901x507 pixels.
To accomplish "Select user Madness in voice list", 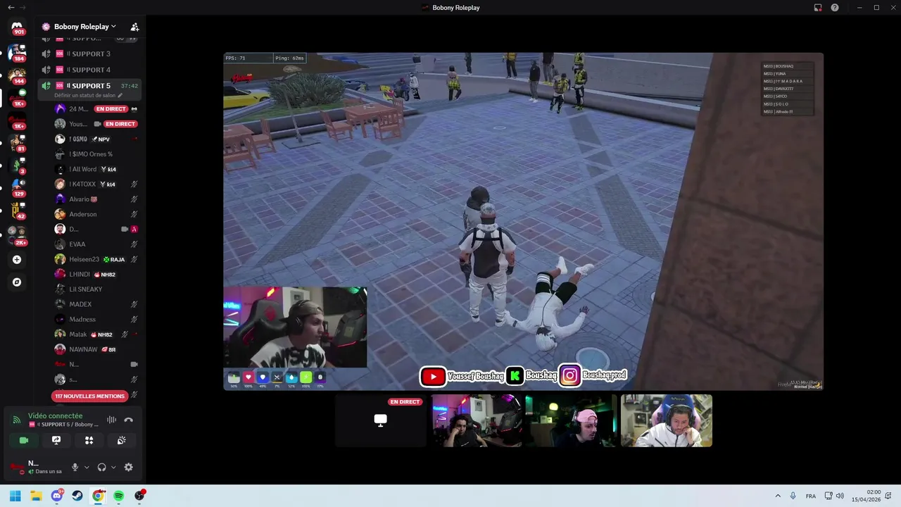I will 96,319.
